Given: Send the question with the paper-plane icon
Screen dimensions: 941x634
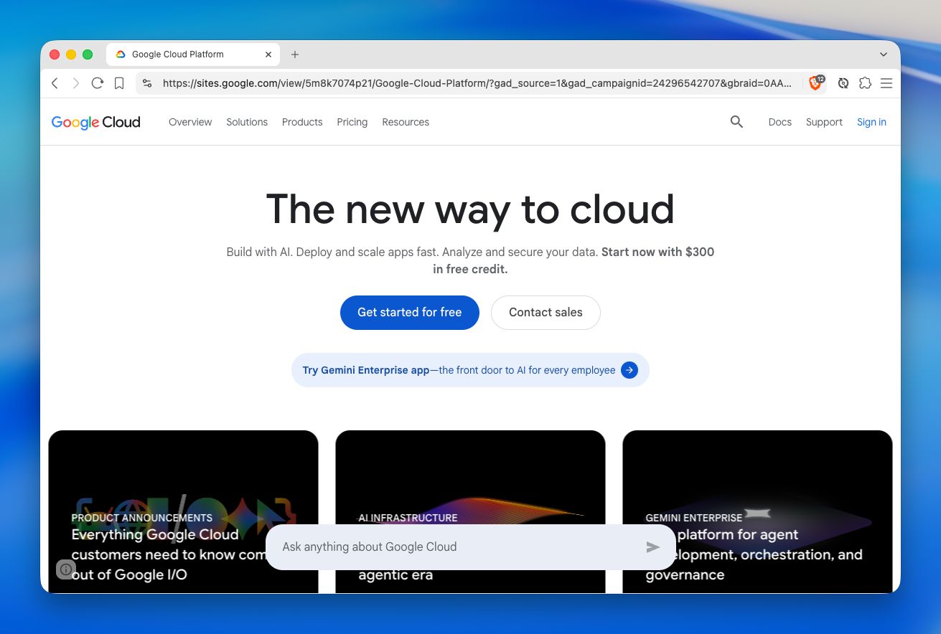Looking at the screenshot, I should pos(652,547).
